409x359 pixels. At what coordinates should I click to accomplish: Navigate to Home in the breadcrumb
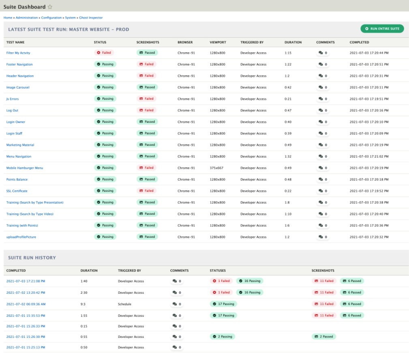tap(7, 17)
